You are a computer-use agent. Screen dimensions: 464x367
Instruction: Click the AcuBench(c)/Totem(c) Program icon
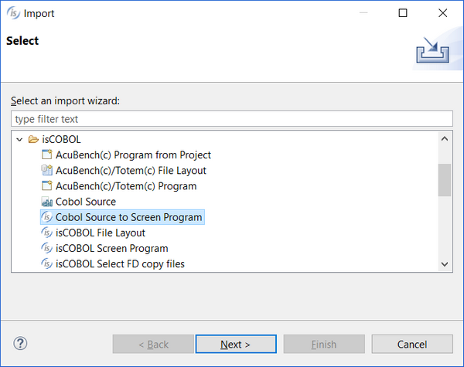[x=46, y=186]
